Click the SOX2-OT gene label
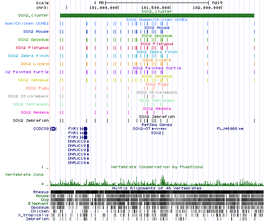 [x=141, y=128]
